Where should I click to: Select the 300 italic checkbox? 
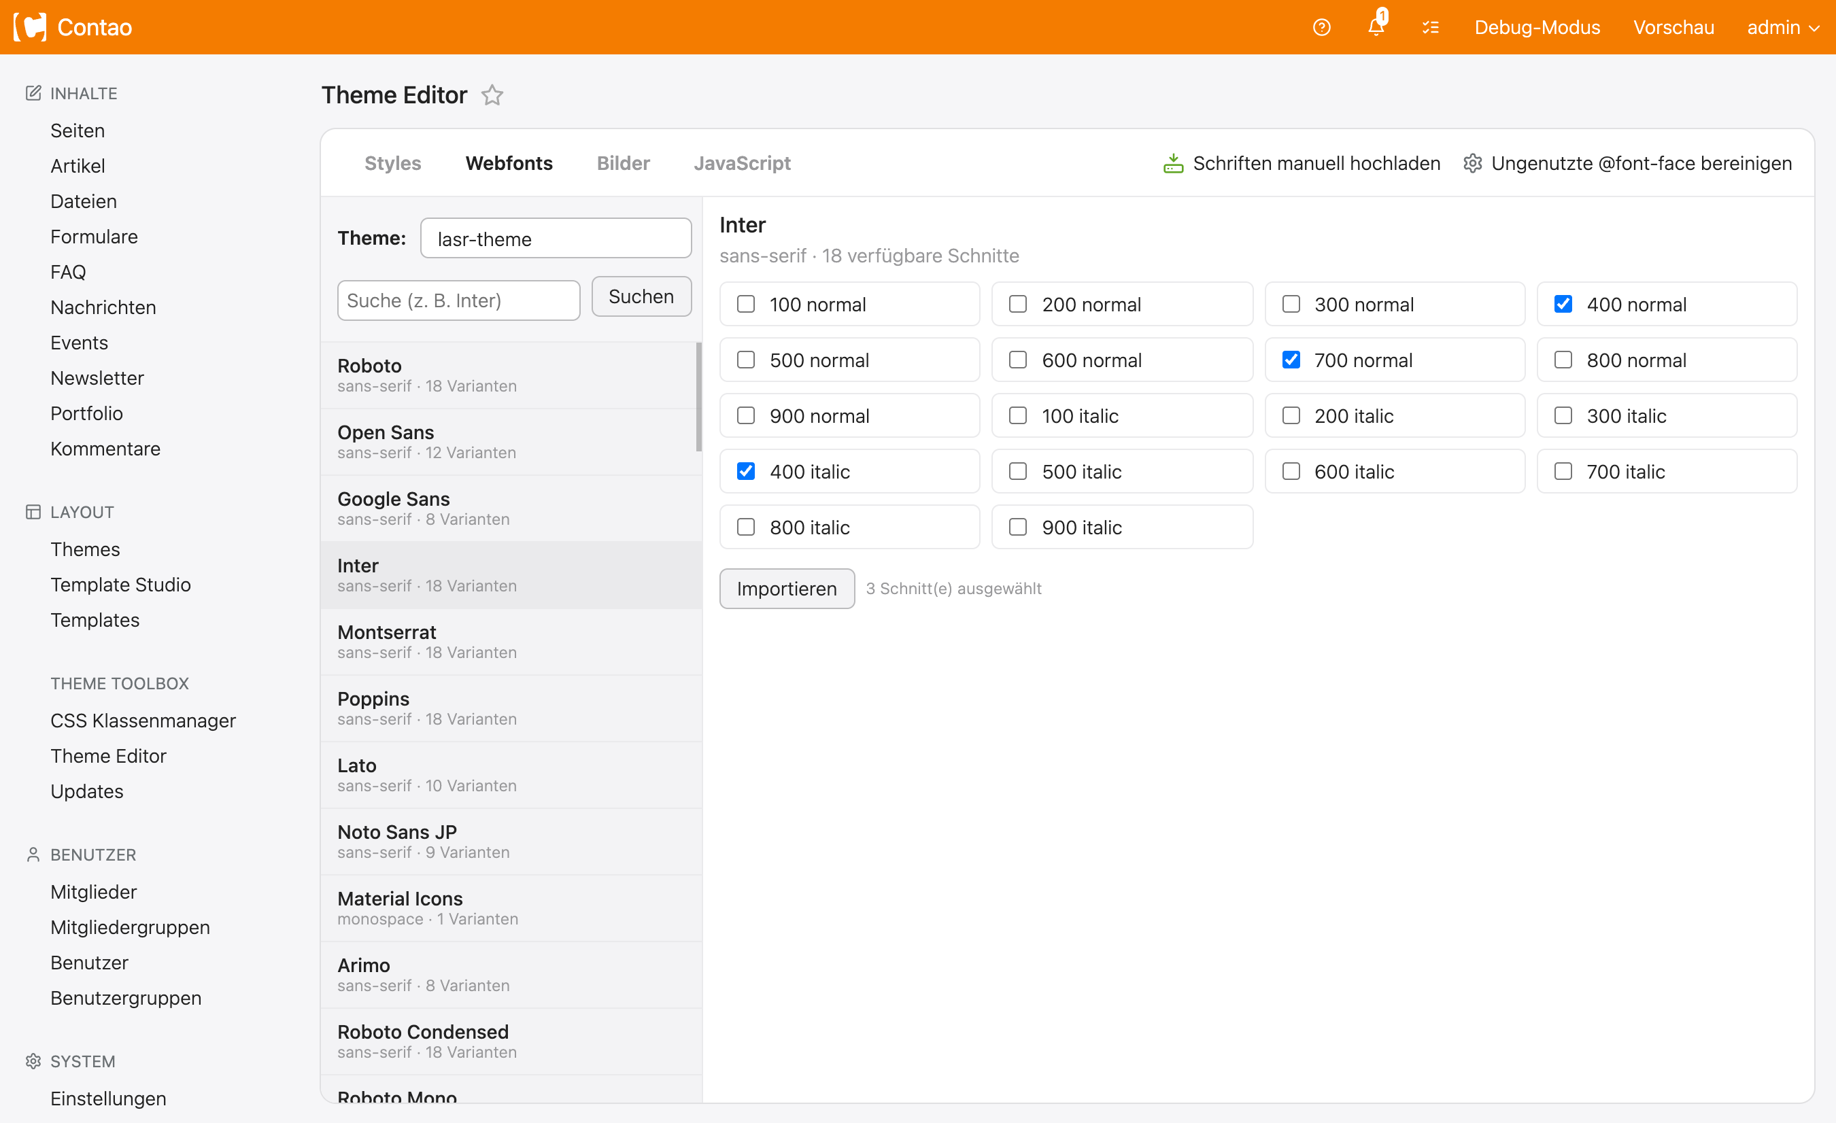click(x=1563, y=415)
